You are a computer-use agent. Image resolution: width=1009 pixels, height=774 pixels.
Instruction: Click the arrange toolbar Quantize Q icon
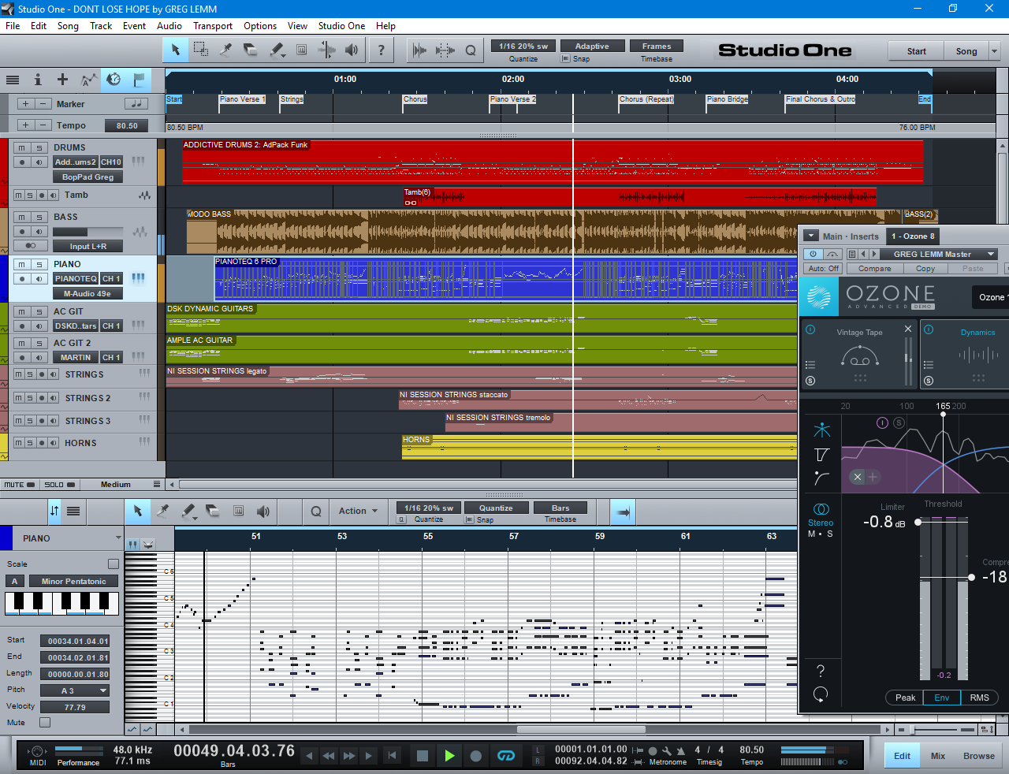[471, 50]
